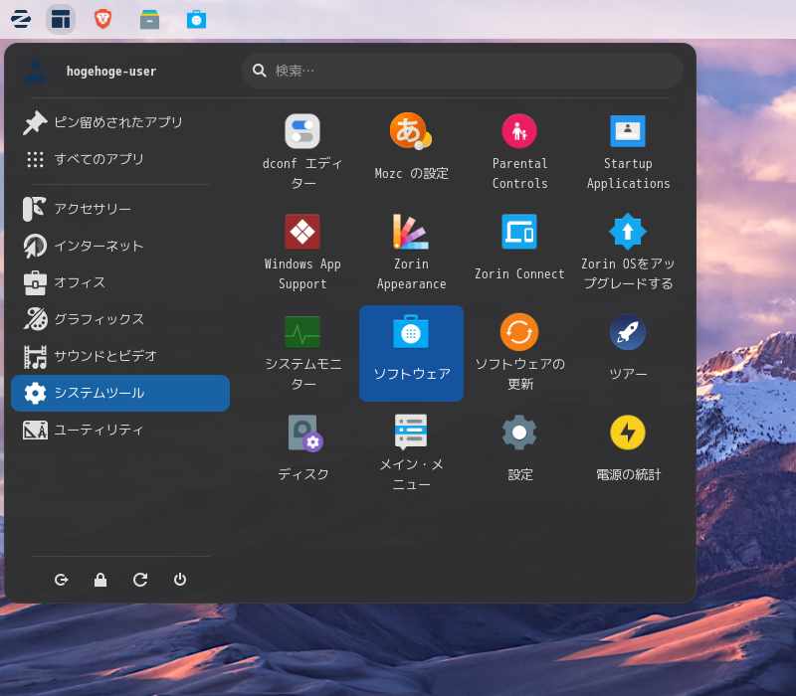Open ディスク utility

click(x=302, y=453)
